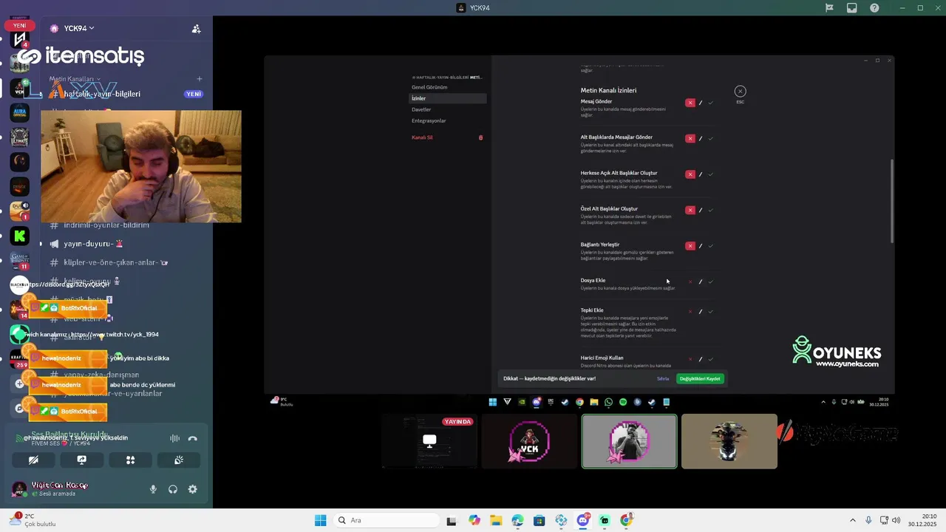Allow the Dosya Ekle permission

710,282
